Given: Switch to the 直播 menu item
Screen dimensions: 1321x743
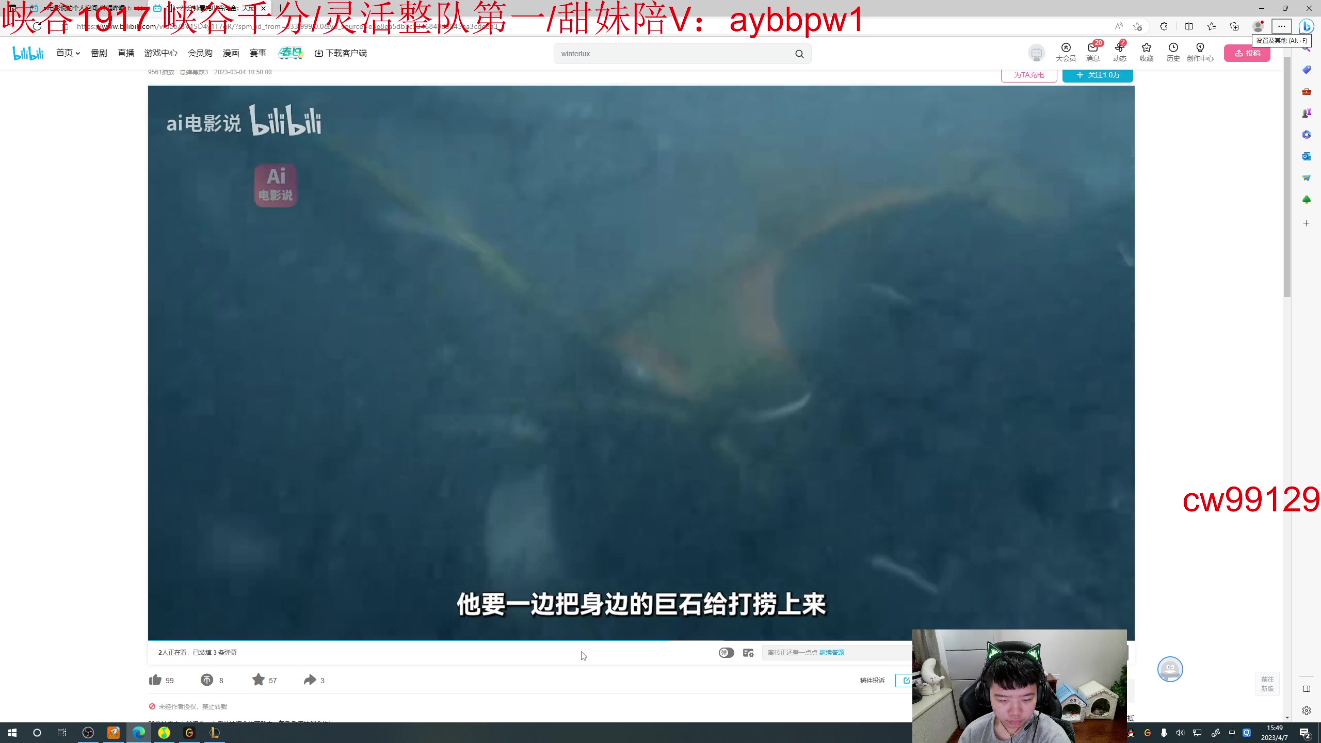Looking at the screenshot, I should (x=125, y=53).
